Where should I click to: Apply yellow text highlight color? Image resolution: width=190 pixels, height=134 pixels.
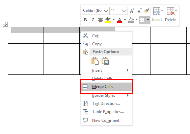point(108,20)
